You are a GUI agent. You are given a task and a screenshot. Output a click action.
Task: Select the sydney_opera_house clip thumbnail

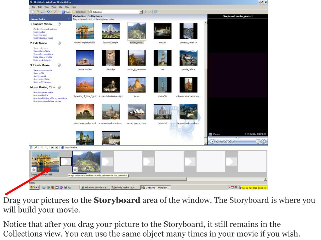pos(137,112)
